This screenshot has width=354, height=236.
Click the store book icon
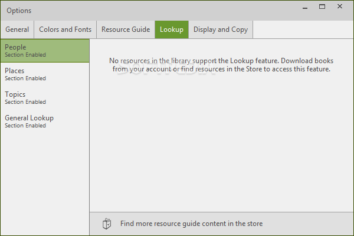pyautogui.click(x=107, y=224)
